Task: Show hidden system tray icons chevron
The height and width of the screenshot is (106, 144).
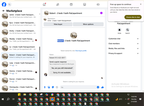Action: pos(126,99)
